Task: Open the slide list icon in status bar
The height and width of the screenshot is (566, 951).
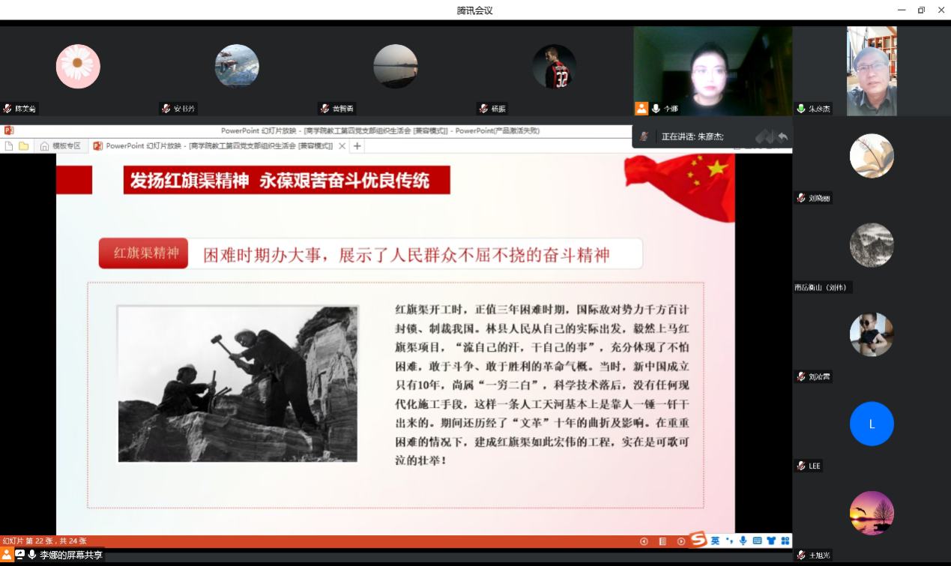Action: [662, 541]
